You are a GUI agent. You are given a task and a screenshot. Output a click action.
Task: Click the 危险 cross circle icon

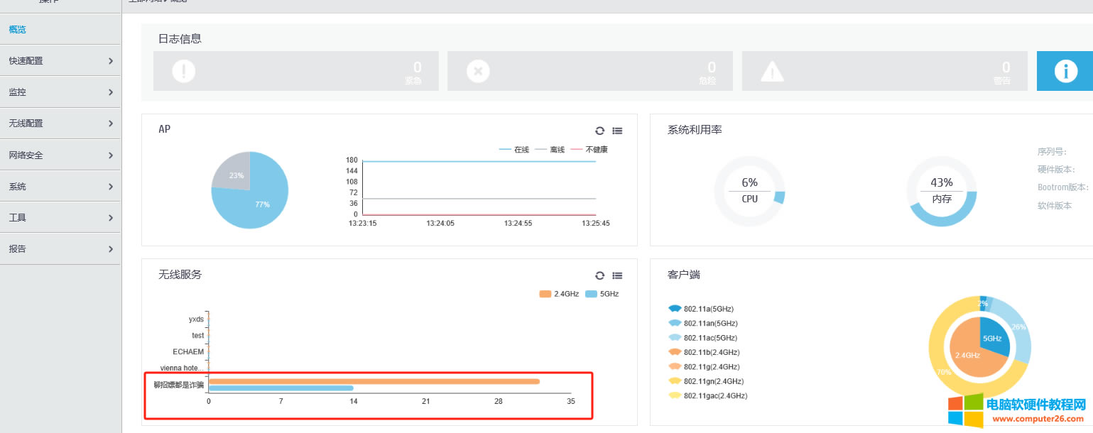coord(478,71)
